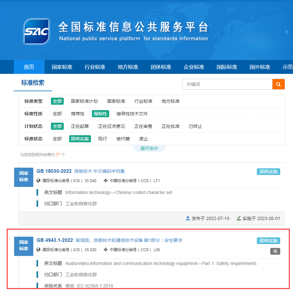Click the publish upload icon beside 发布于 2022-07-19
Viewport: 293px width, 290px height.
point(188,218)
